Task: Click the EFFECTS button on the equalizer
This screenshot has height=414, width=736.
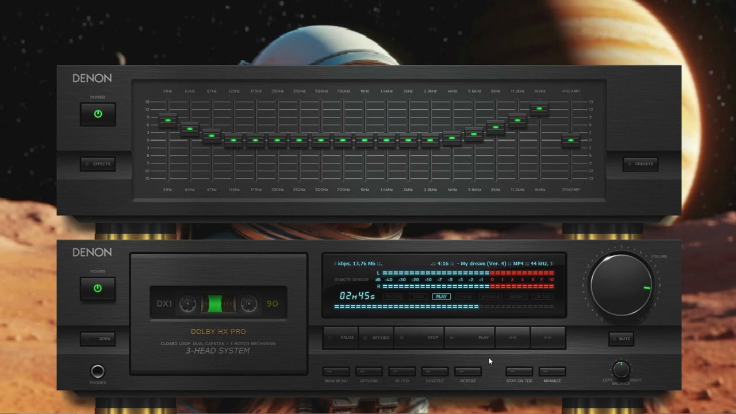Action: click(x=98, y=164)
